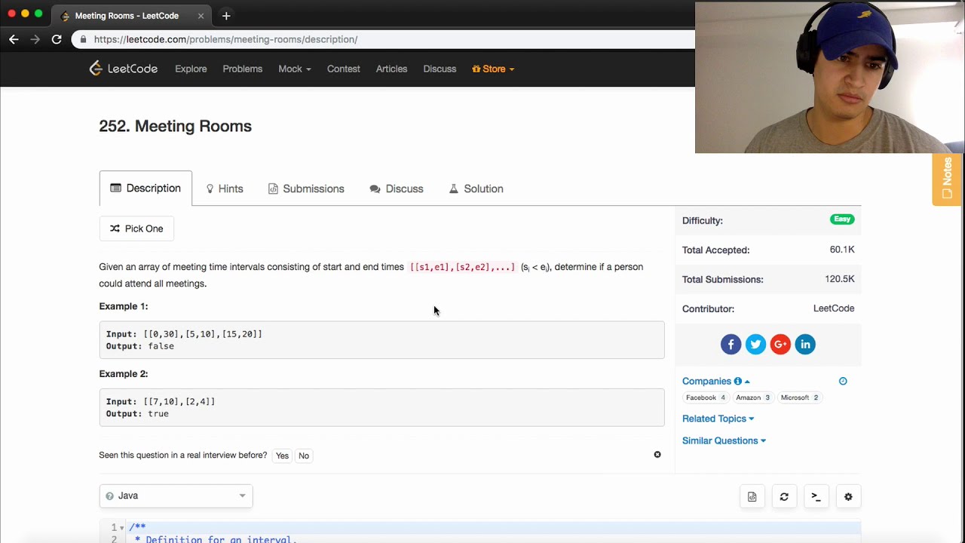Screen dimensions: 965x543
Task: Share on Google Plus icon
Action: click(780, 345)
